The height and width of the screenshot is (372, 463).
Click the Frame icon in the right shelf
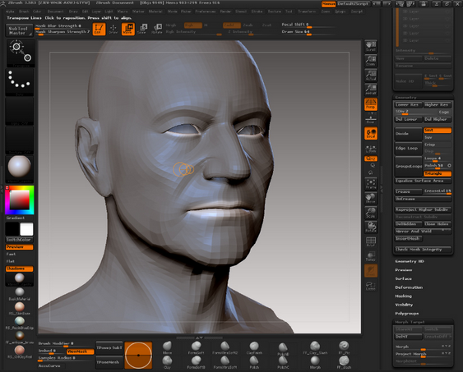371,184
